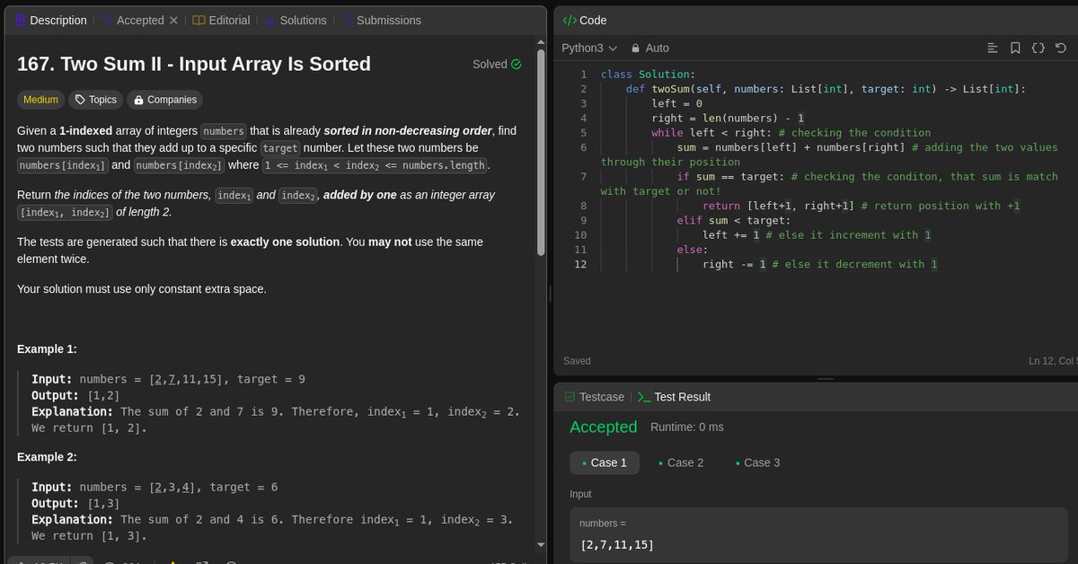Switch to the Solutions tab
1078x564 pixels.
[x=296, y=20]
